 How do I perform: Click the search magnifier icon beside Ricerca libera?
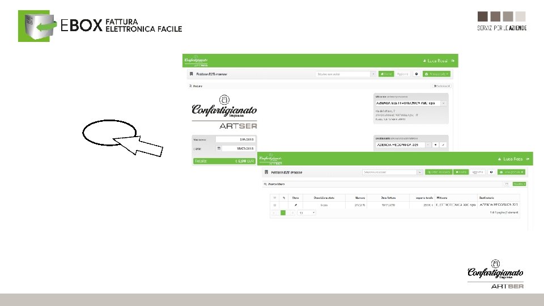coord(265,184)
